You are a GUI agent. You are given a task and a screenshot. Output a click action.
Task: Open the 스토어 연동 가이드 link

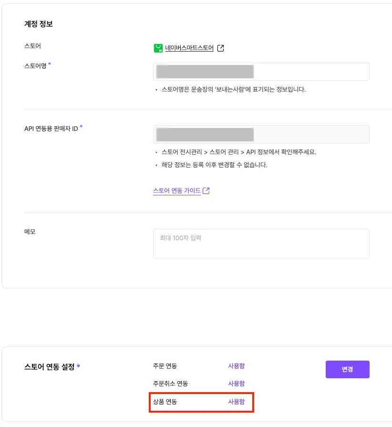(x=177, y=191)
